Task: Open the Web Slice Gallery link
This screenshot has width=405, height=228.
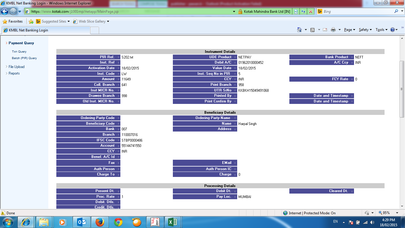Action: [x=91, y=21]
